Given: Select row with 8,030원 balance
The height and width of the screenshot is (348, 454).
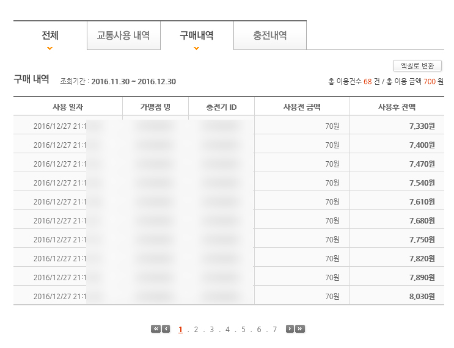Looking at the screenshot, I should click(x=422, y=296).
